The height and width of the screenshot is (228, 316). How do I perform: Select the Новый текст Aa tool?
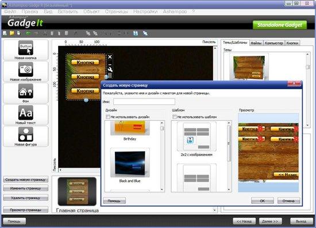pos(26,112)
